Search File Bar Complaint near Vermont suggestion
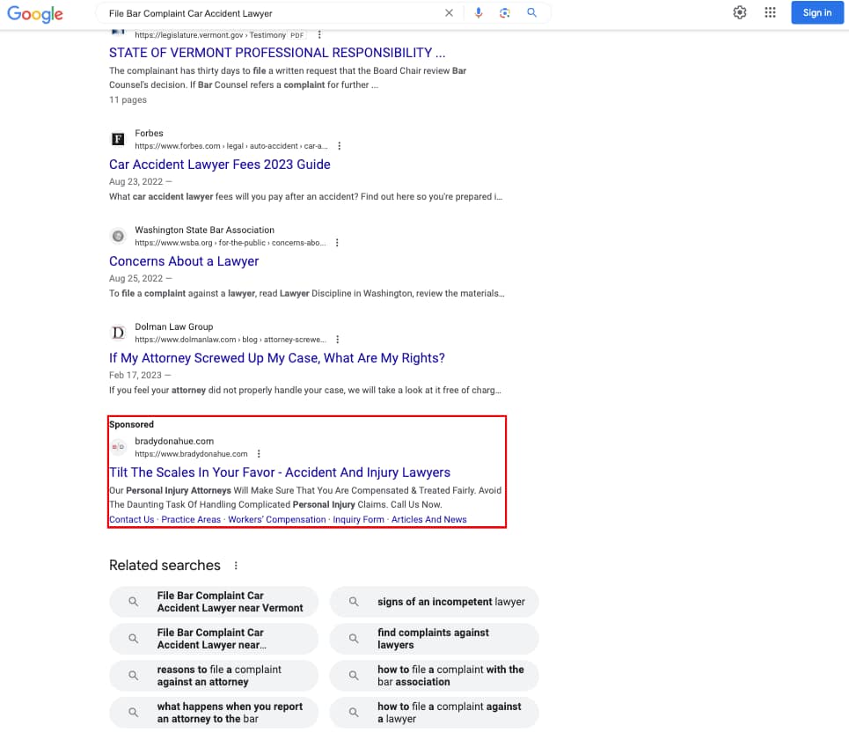 (x=214, y=602)
